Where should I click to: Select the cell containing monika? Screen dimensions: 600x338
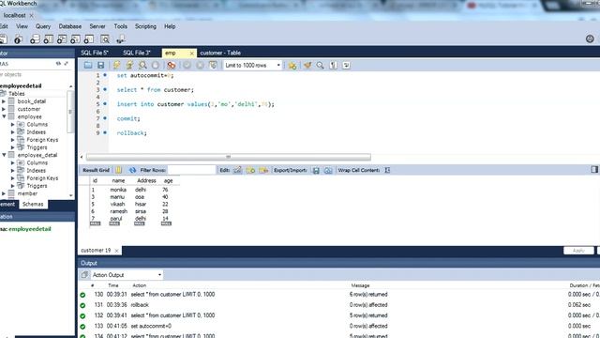(118, 190)
